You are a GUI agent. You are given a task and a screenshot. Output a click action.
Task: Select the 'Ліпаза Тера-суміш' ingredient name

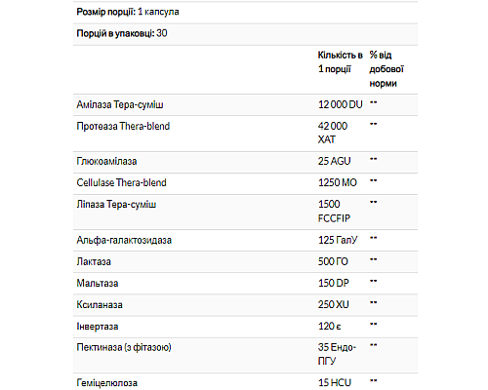tap(116, 205)
